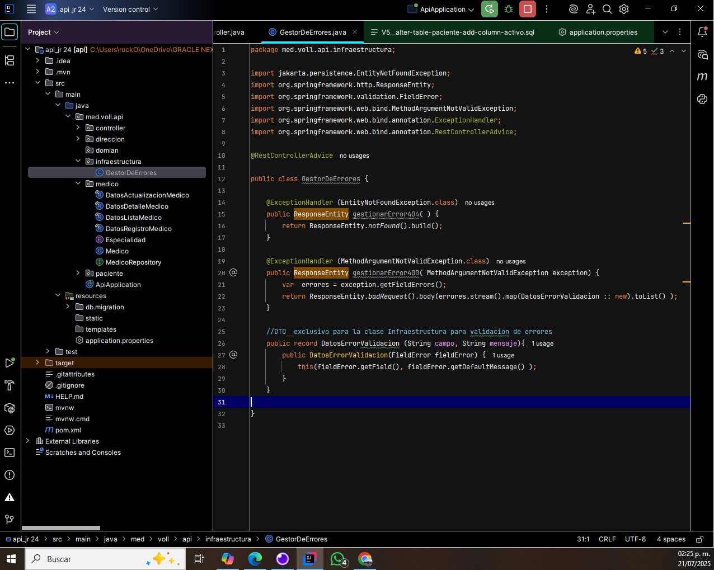714x570 pixels.
Task: Open the AI Assistant tool window
Action: 702,54
